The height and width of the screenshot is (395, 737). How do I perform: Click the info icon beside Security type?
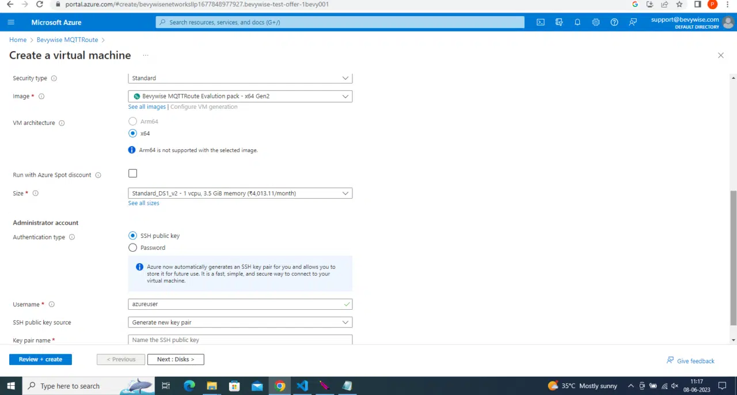pos(54,78)
